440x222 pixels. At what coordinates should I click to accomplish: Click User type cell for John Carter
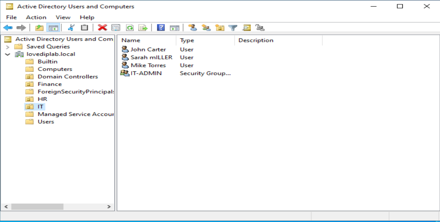pyautogui.click(x=187, y=49)
